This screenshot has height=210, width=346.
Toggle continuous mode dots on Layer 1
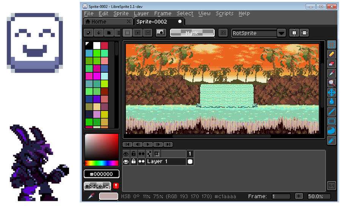[x=141, y=162]
